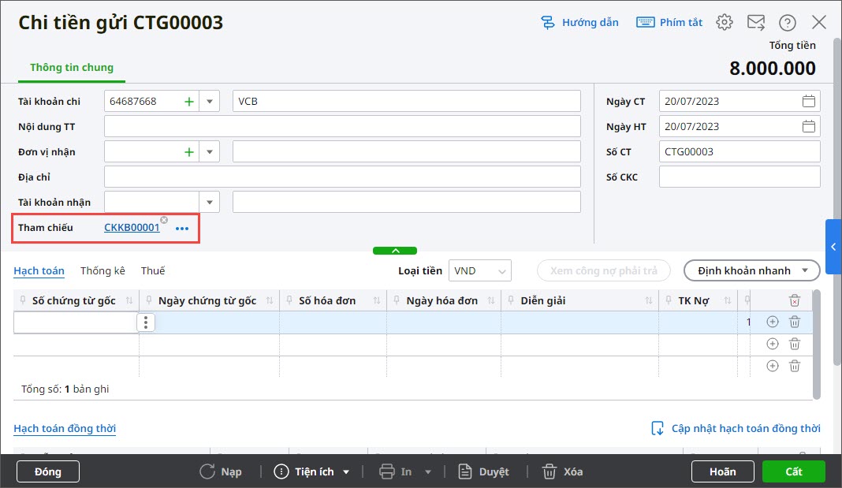Add new account with Tài khoản chi plus
The image size is (842, 488).
188,102
